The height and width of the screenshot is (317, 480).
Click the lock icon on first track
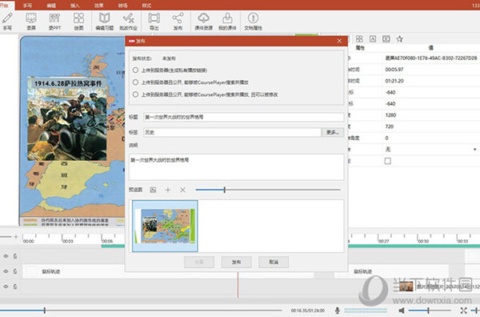pyautogui.click(x=15, y=256)
